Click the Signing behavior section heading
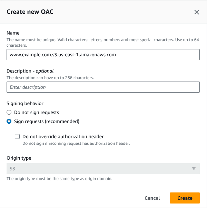The width and height of the screenshot is (207, 208). 25,103
